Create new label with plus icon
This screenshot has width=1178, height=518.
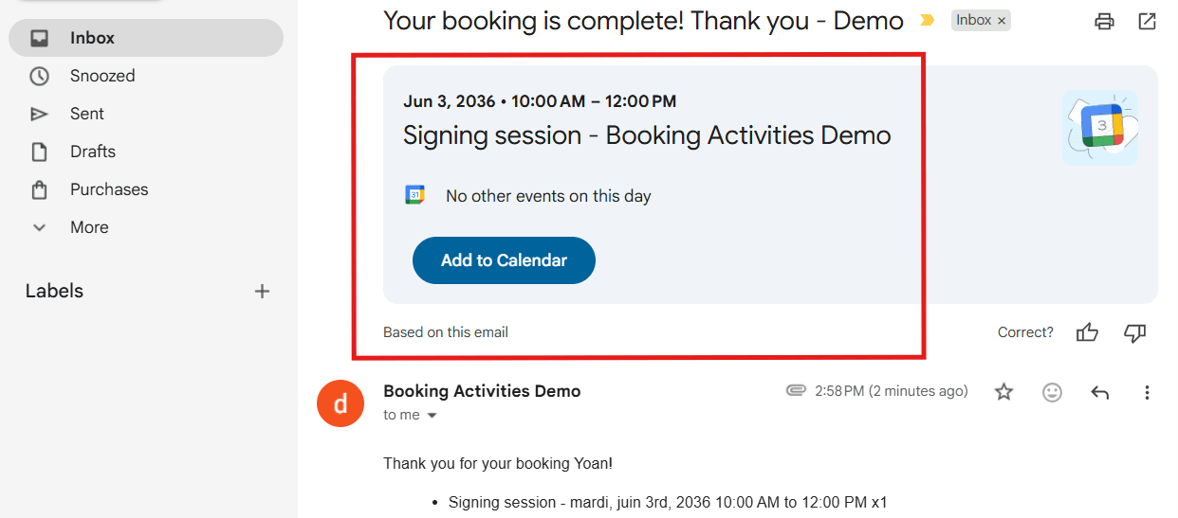263,292
